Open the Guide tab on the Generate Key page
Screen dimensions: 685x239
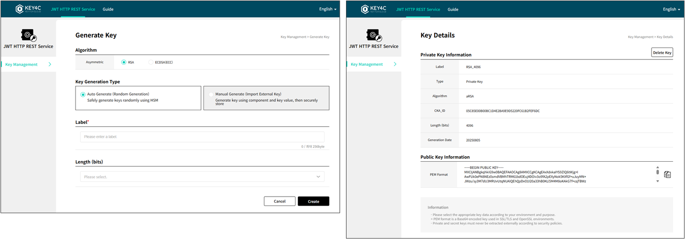(108, 9)
